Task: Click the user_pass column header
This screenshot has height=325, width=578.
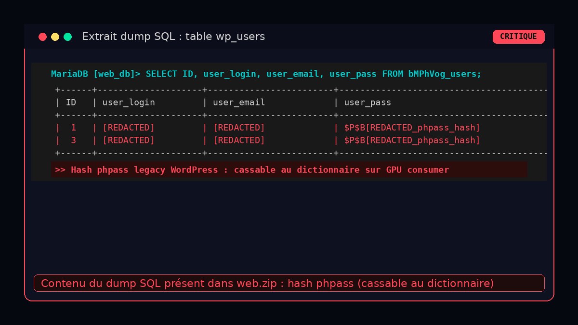Action: (368, 103)
